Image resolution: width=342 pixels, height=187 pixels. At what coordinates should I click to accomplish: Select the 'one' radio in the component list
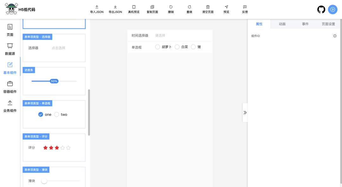(41, 115)
